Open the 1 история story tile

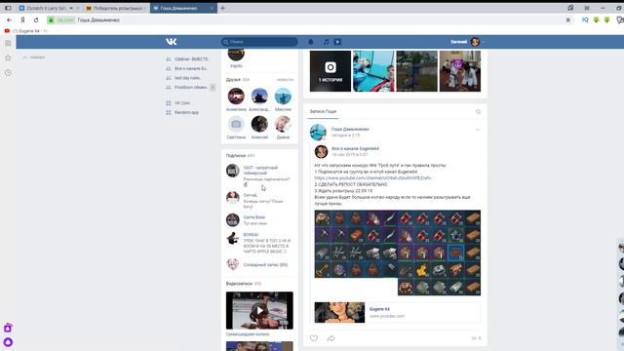click(331, 71)
